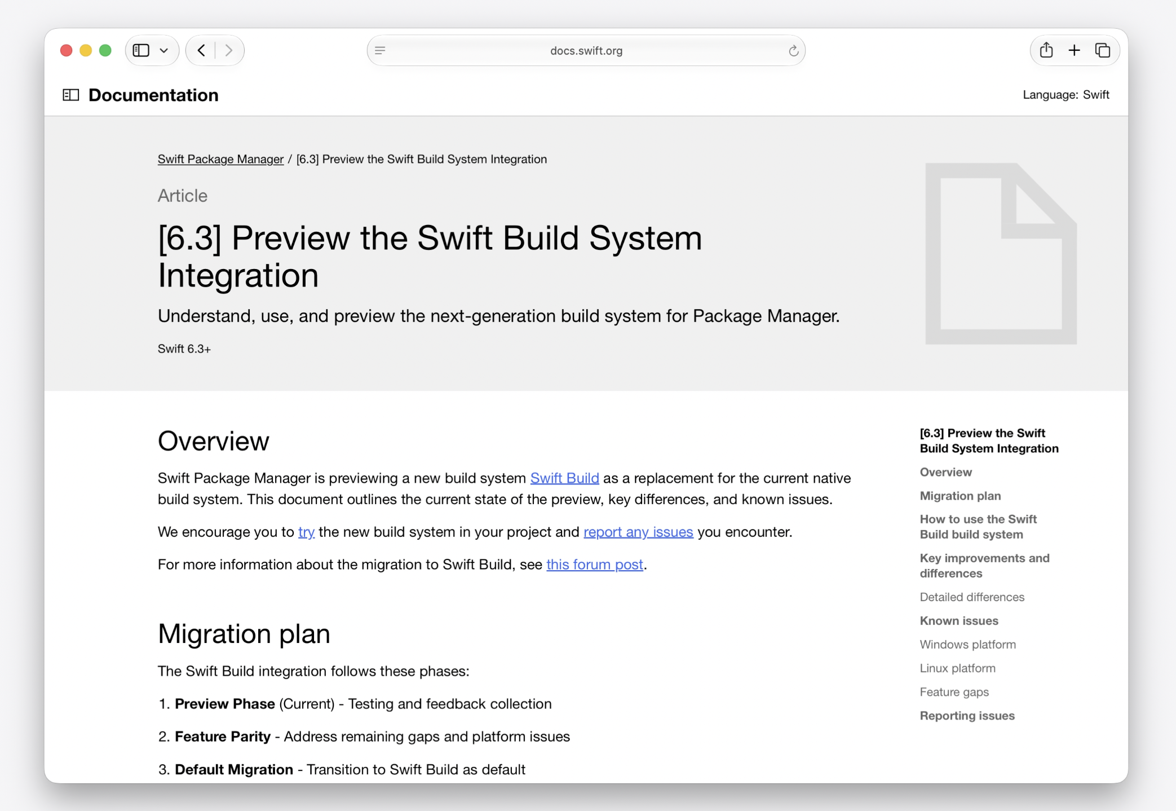Image resolution: width=1176 pixels, height=811 pixels.
Task: Jump to 'How to use the Swift Build build system'
Action: (x=978, y=527)
